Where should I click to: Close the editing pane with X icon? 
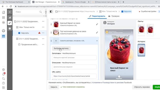tap(10, 12)
